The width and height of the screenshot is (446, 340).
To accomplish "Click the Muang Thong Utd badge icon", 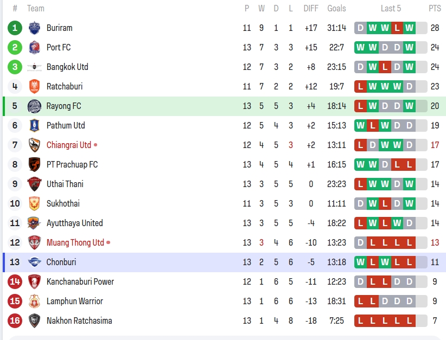I will coord(35,242).
